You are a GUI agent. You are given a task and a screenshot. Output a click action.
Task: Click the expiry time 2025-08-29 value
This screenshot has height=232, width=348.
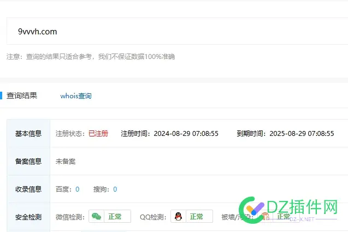point(302,133)
